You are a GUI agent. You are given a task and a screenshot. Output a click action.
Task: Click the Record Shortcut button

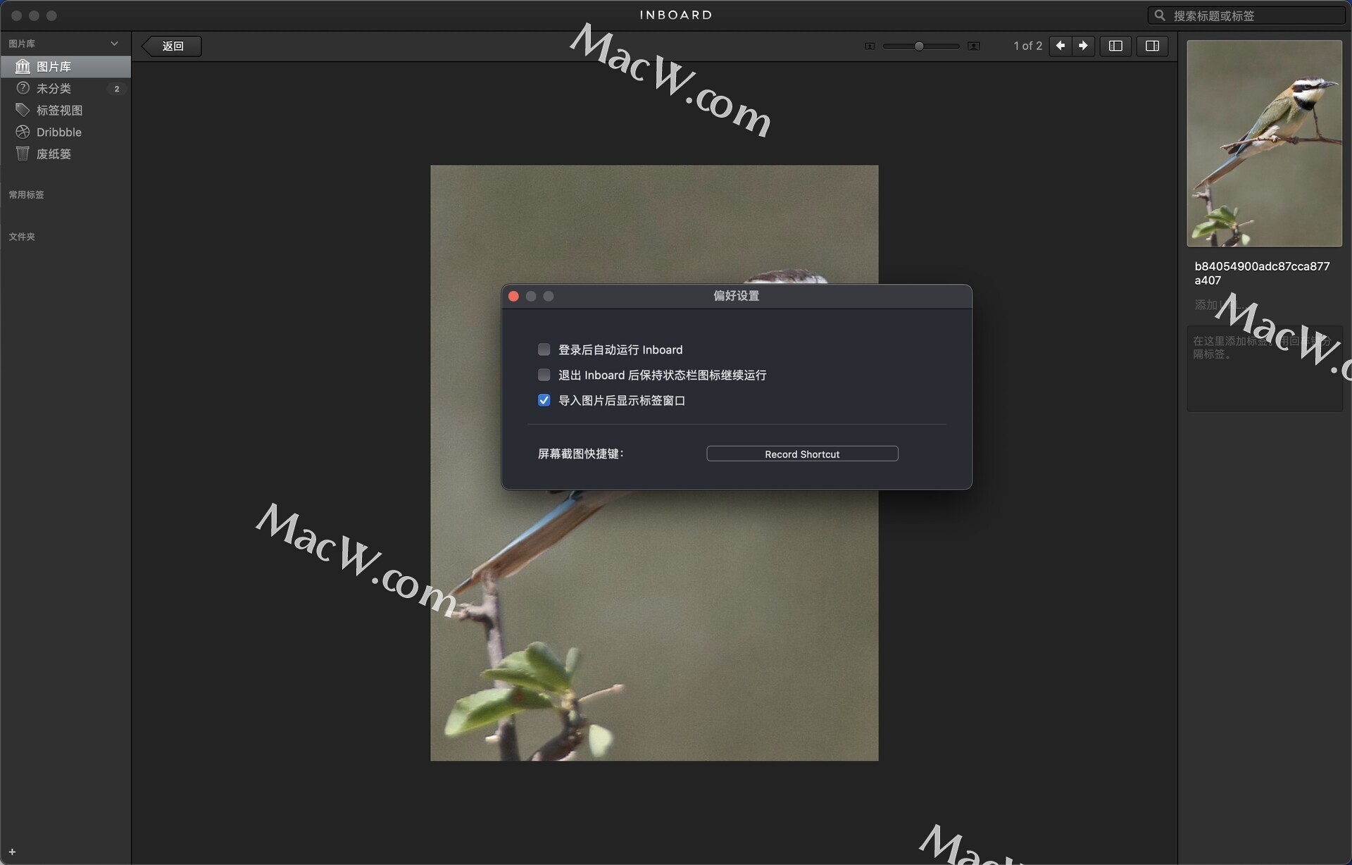pyautogui.click(x=802, y=454)
